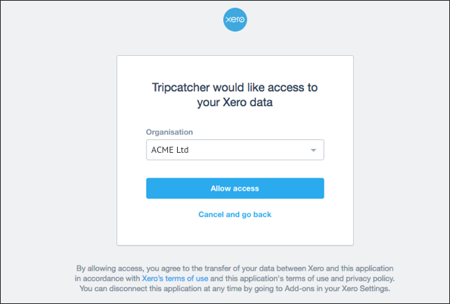
Task: Click the ACME Ltd text in combo box
Action: [170, 150]
